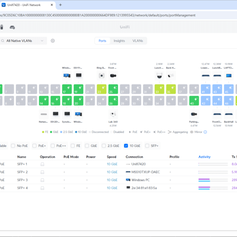Select port 43 on the switch
This screenshot has height=237, width=237.
(217, 89)
